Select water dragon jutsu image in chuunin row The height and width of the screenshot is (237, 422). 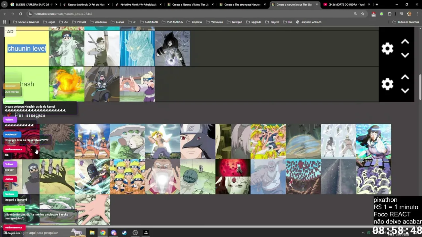137,49
